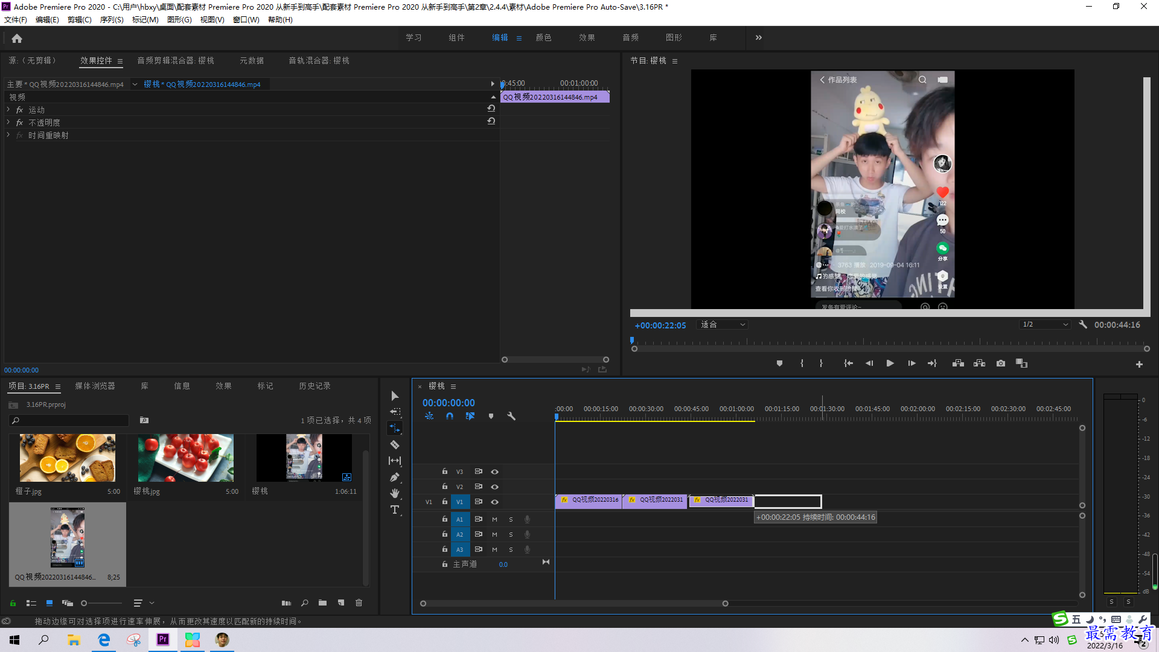Viewport: 1159px width, 652px height.
Task: Toggle linked selection in timeline
Action: pyautogui.click(x=470, y=416)
